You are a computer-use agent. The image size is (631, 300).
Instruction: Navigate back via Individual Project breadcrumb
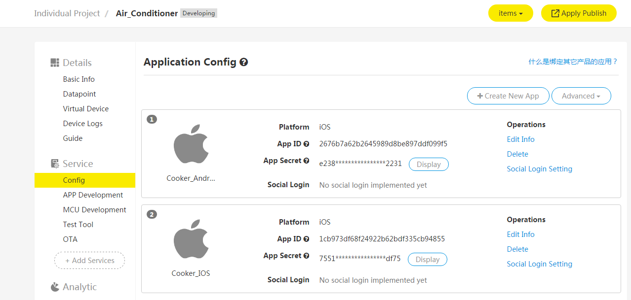point(67,13)
